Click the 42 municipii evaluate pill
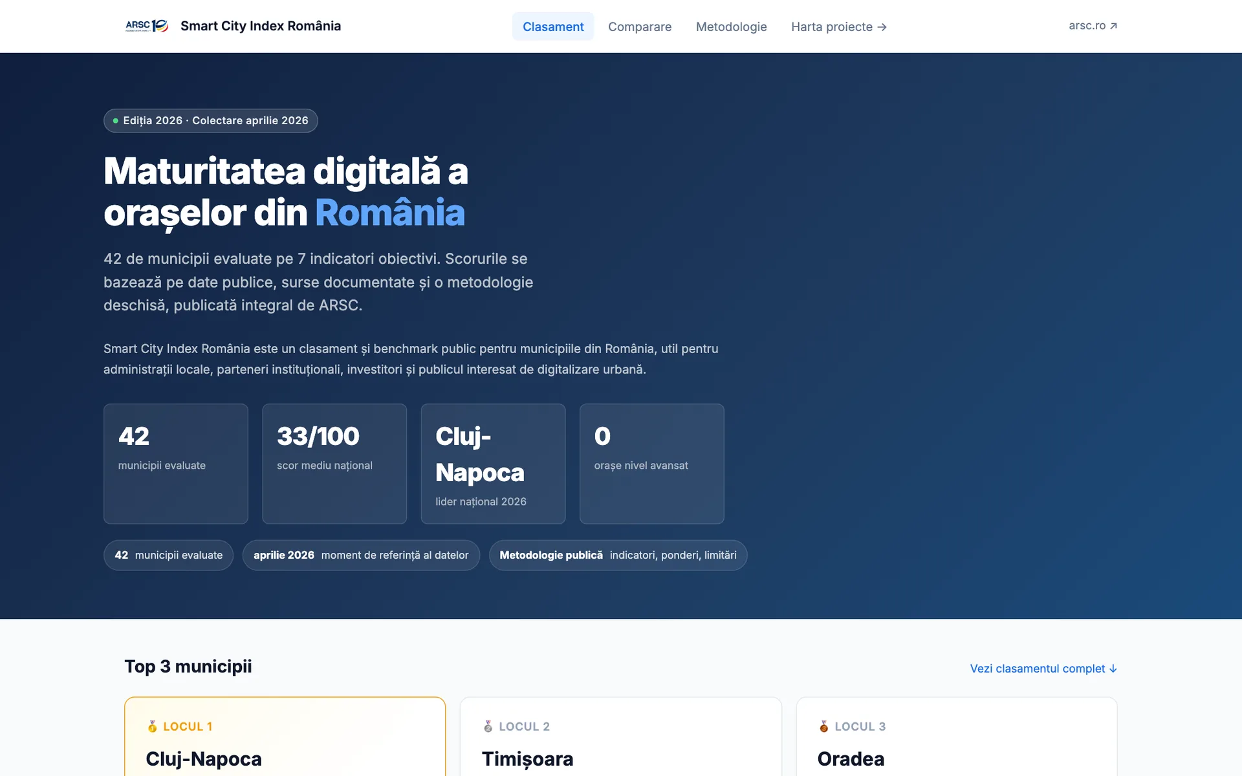This screenshot has height=776, width=1242. [x=168, y=555]
